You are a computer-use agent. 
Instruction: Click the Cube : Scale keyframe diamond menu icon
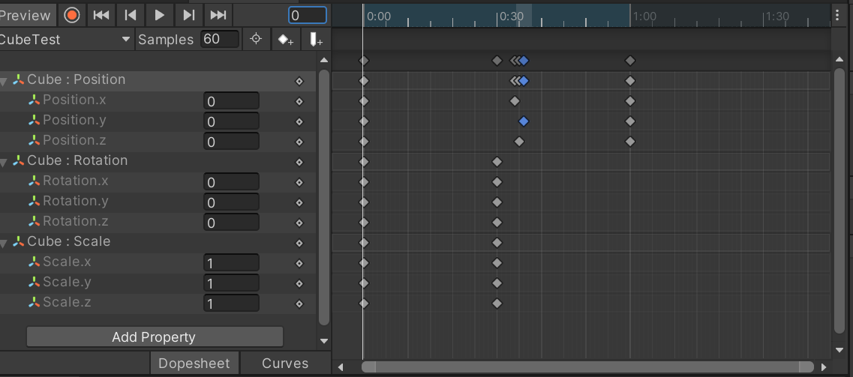pyautogui.click(x=299, y=244)
